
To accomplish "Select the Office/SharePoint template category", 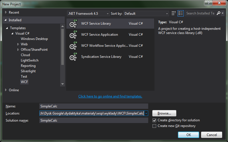I will (x=34, y=50).
